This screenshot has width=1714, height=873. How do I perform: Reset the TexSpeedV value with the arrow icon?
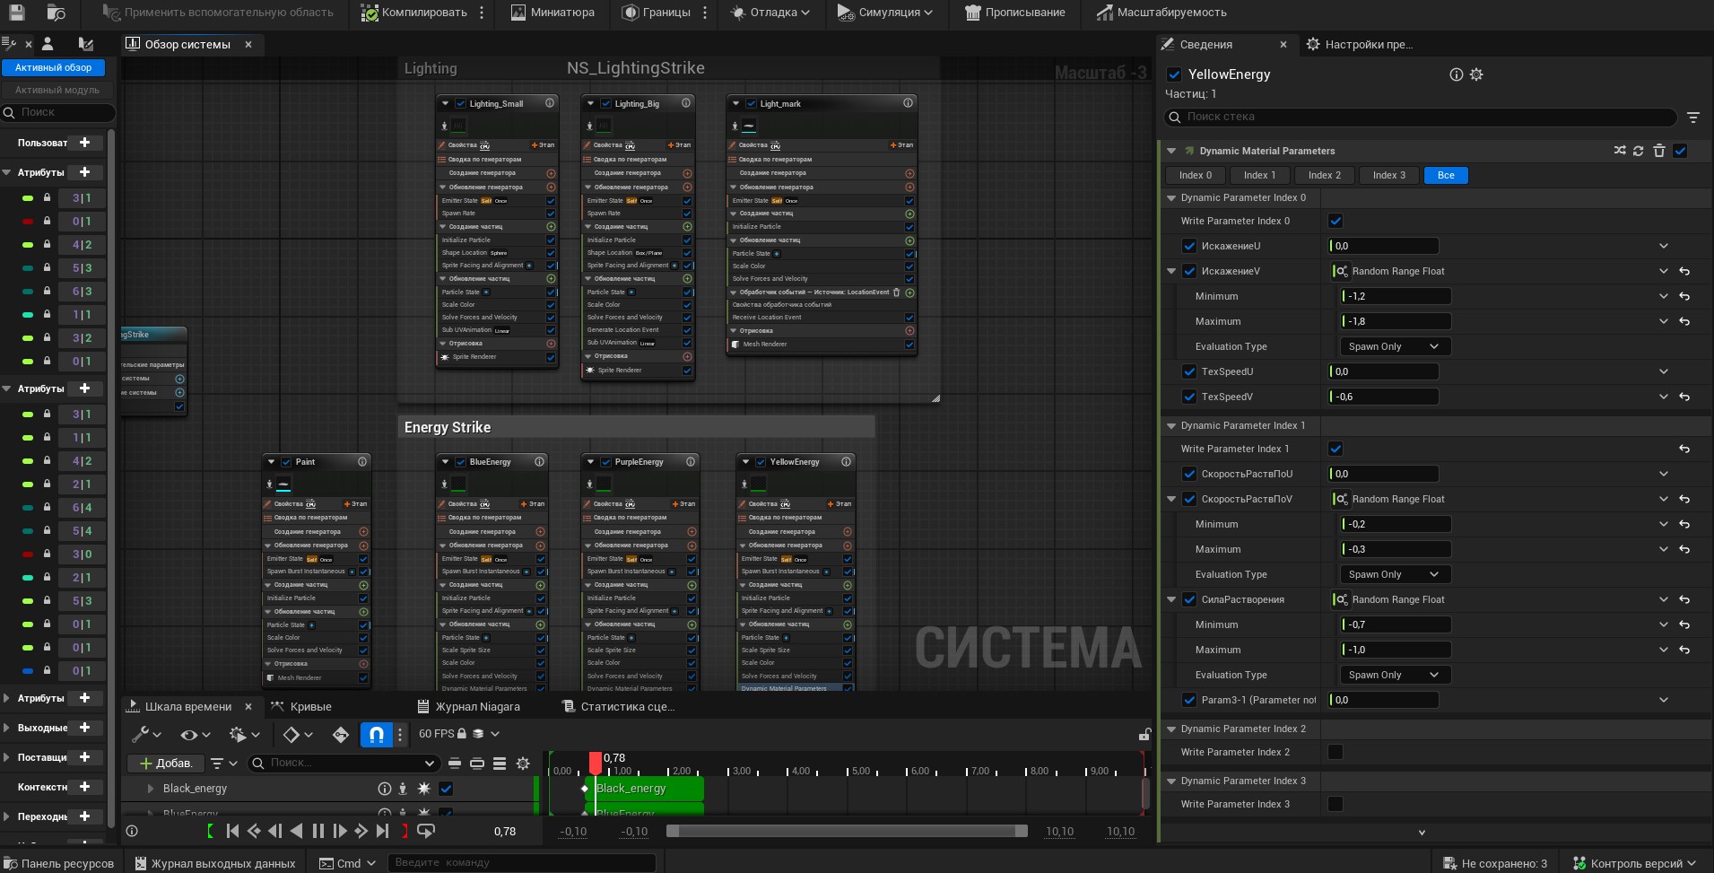coord(1684,397)
